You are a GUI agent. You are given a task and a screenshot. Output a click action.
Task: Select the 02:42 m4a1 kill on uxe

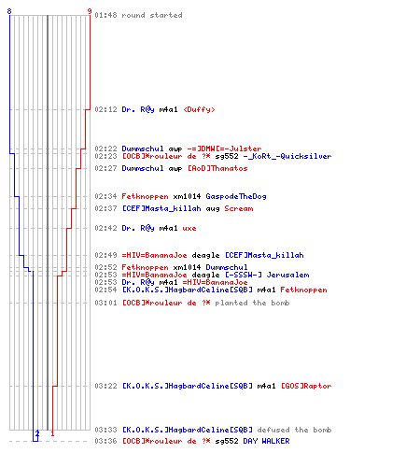coord(146,228)
